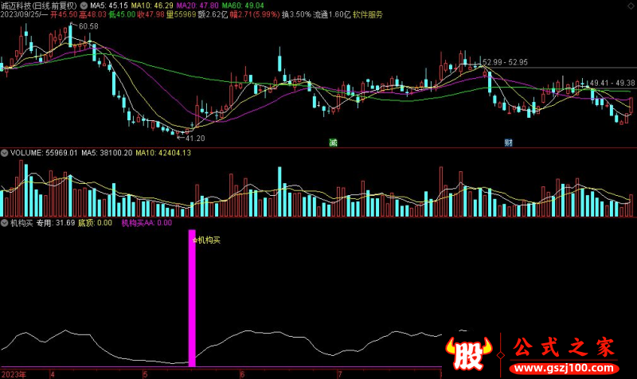This screenshot has width=637, height=379.
Task: Open the VOLUME panel indicator menu icon
Action: click(5, 153)
